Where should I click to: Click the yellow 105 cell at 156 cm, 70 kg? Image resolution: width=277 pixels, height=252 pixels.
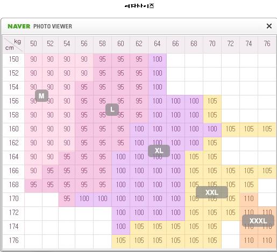click(x=212, y=102)
